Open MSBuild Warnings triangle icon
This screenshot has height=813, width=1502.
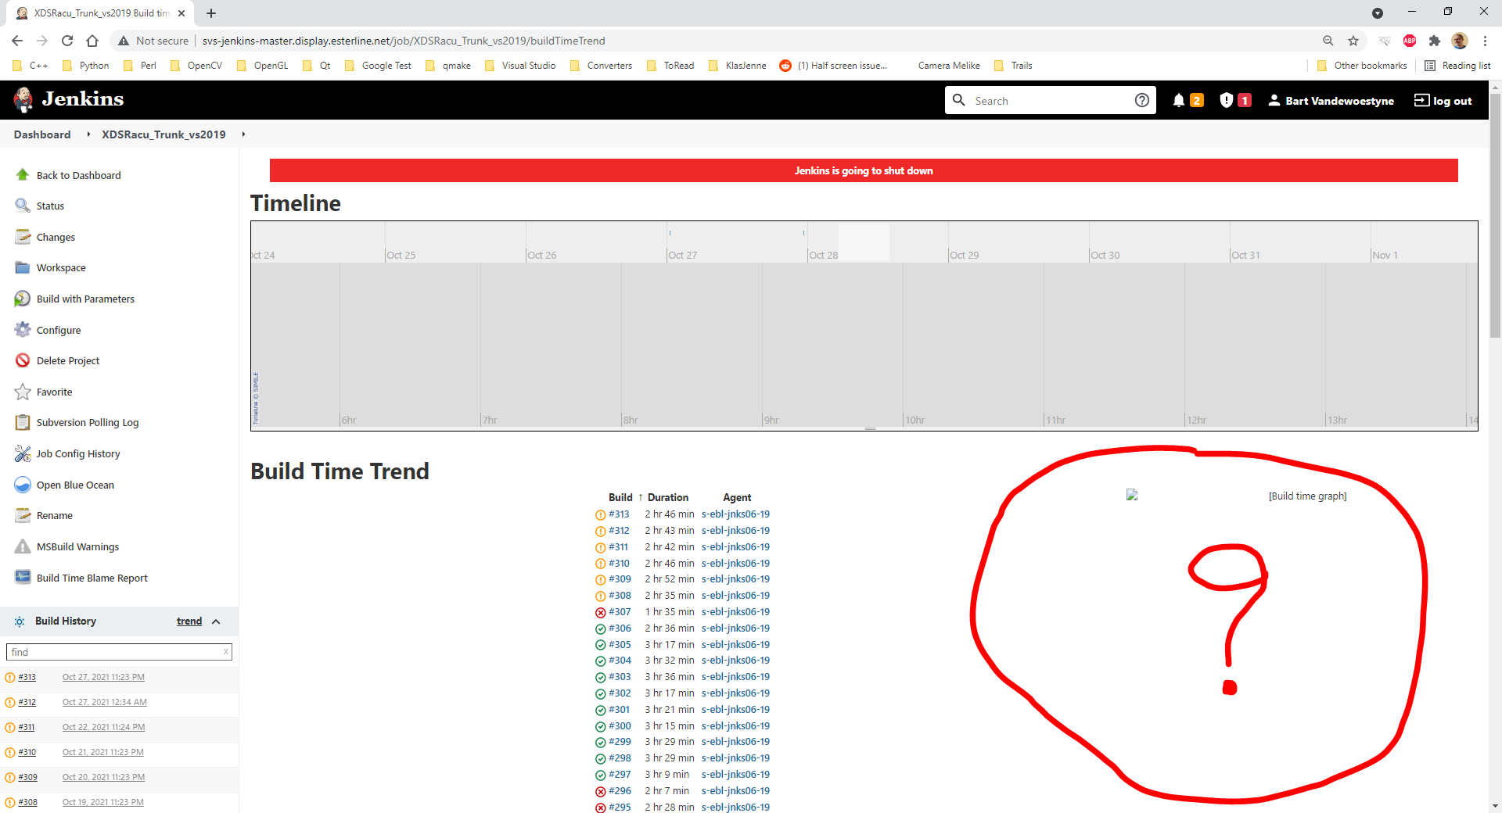[23, 546]
